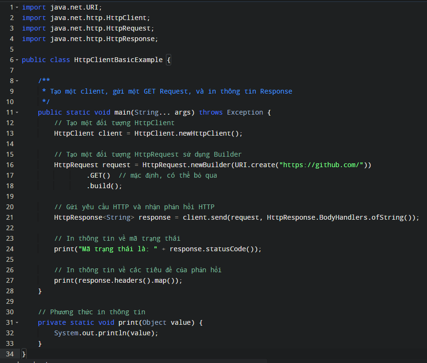The width and height of the screenshot is (427, 363).
Task: Click "main(String... args)" method name
Action: (x=154, y=112)
